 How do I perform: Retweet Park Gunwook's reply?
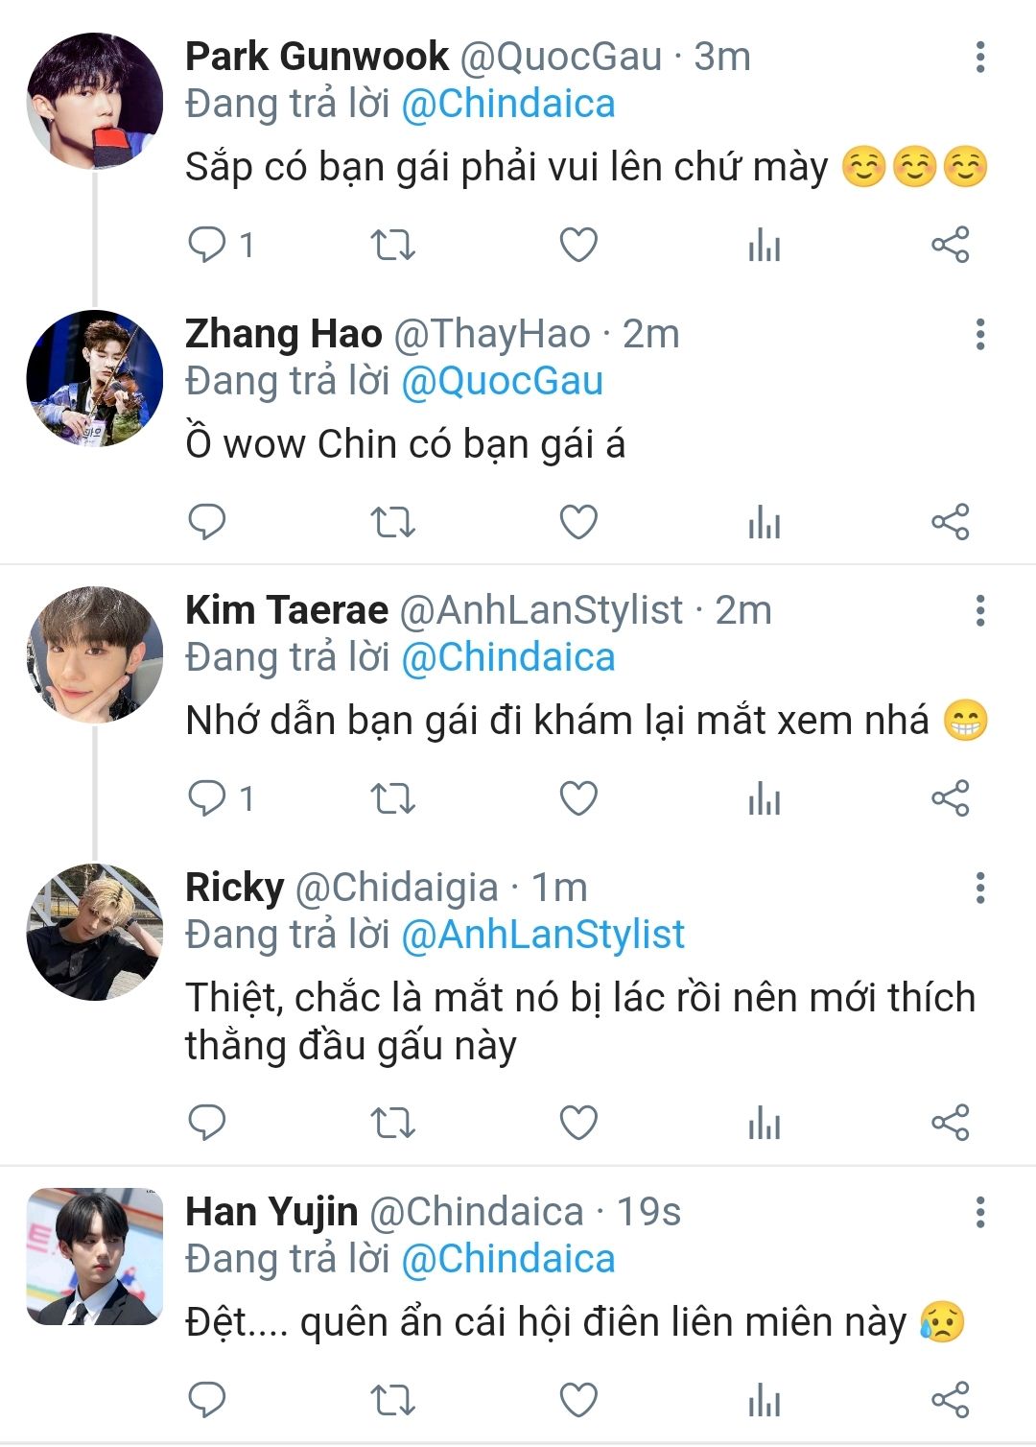coord(392,245)
